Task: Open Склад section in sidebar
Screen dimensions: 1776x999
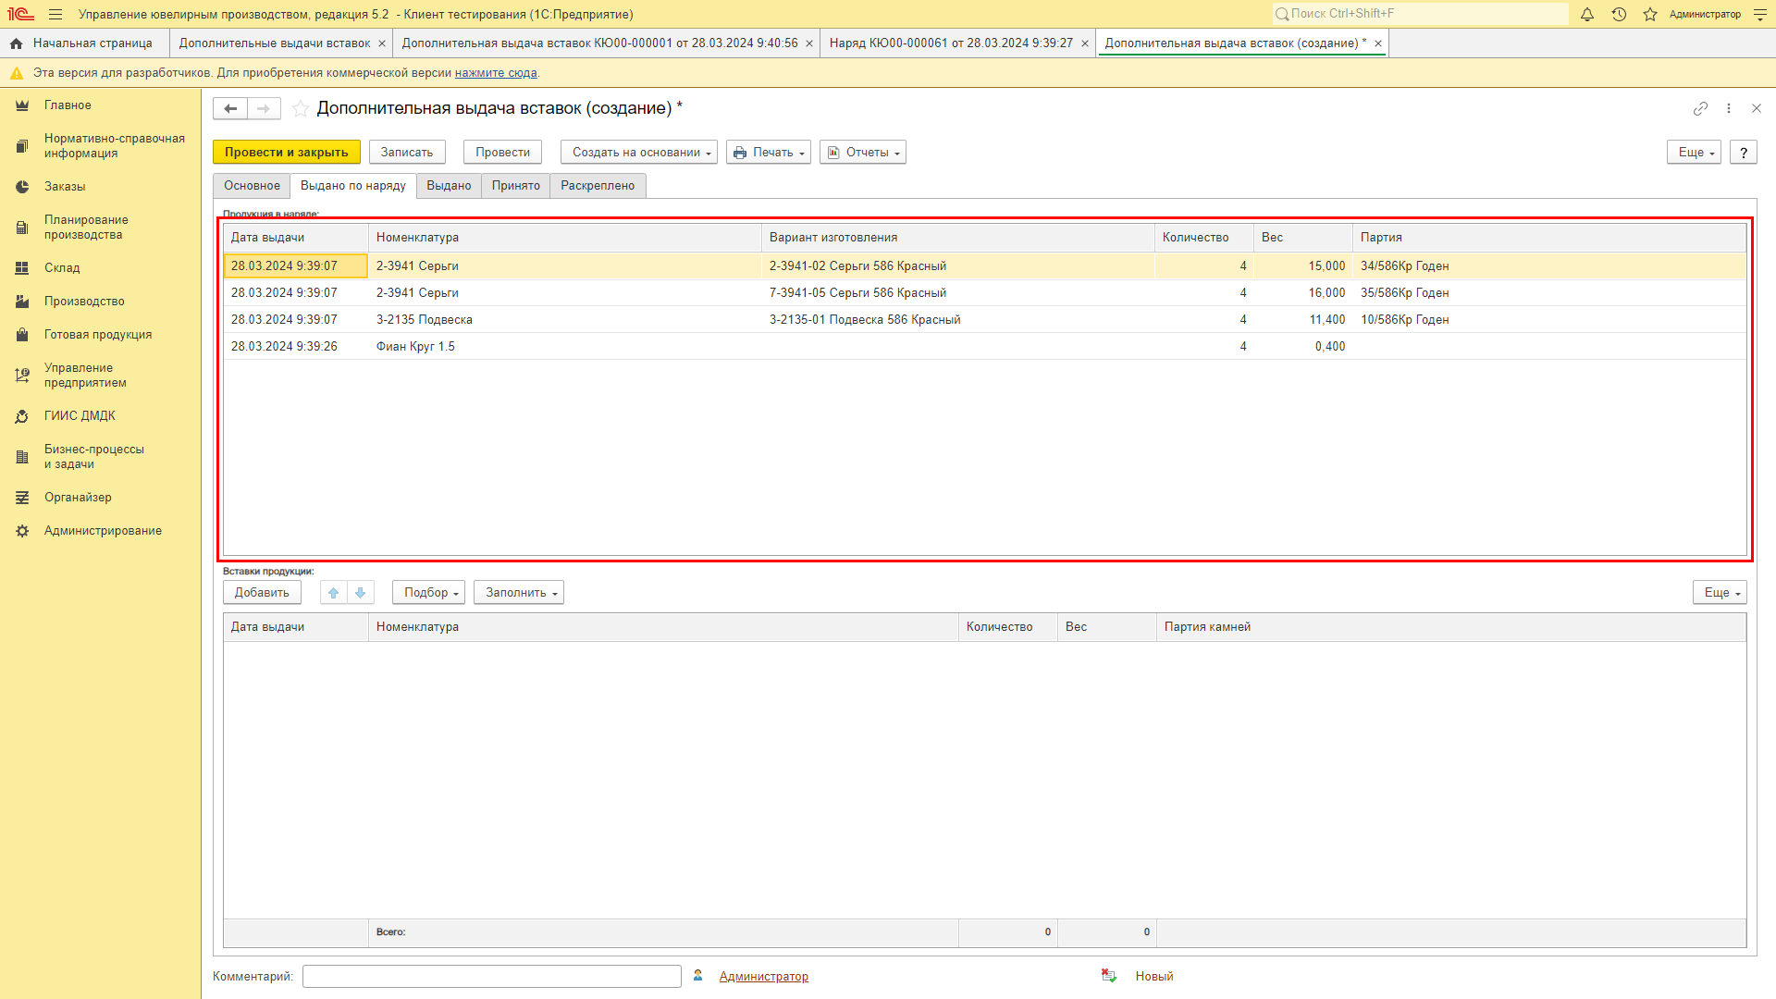Action: [x=62, y=268]
